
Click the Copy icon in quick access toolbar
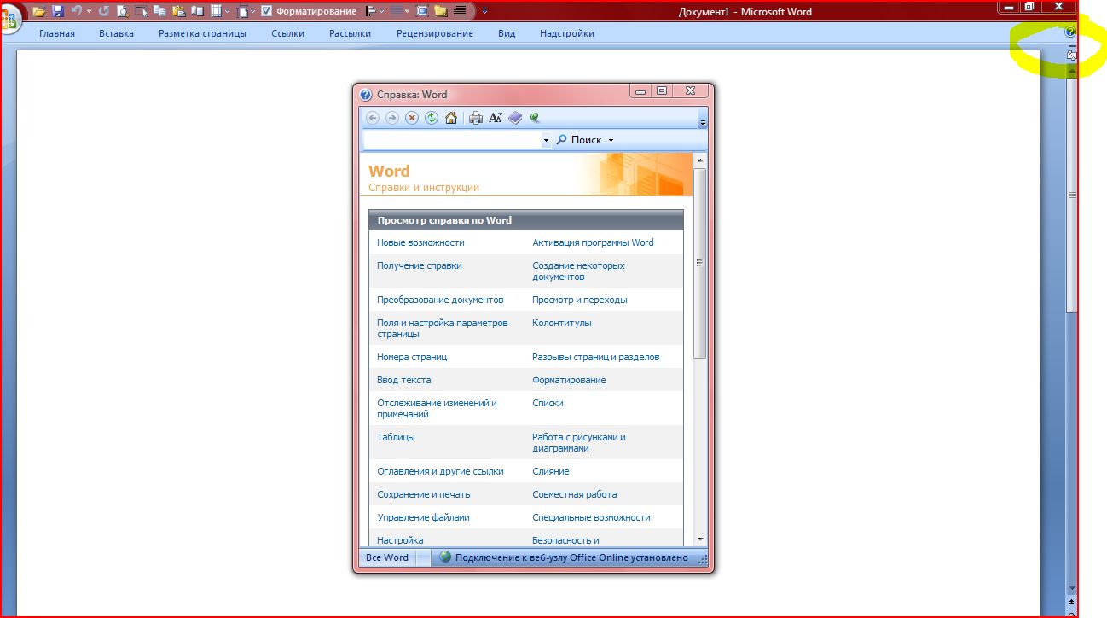[x=159, y=12]
